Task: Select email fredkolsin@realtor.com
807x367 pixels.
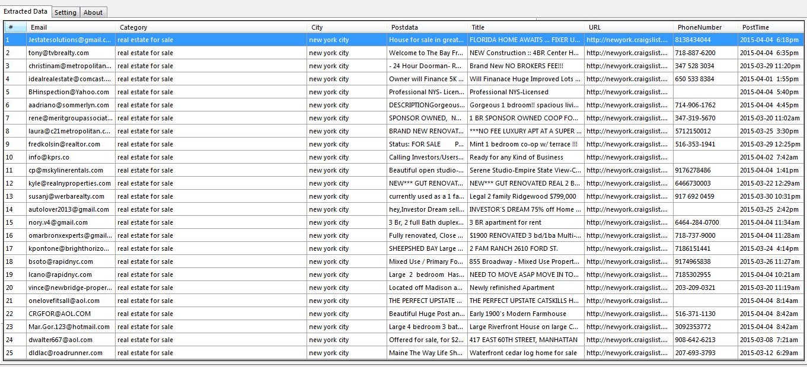Action: pyautogui.click(x=64, y=144)
